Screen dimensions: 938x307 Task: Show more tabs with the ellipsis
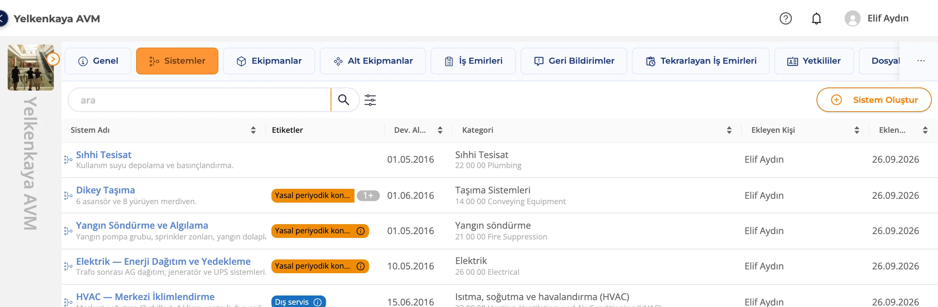click(921, 61)
